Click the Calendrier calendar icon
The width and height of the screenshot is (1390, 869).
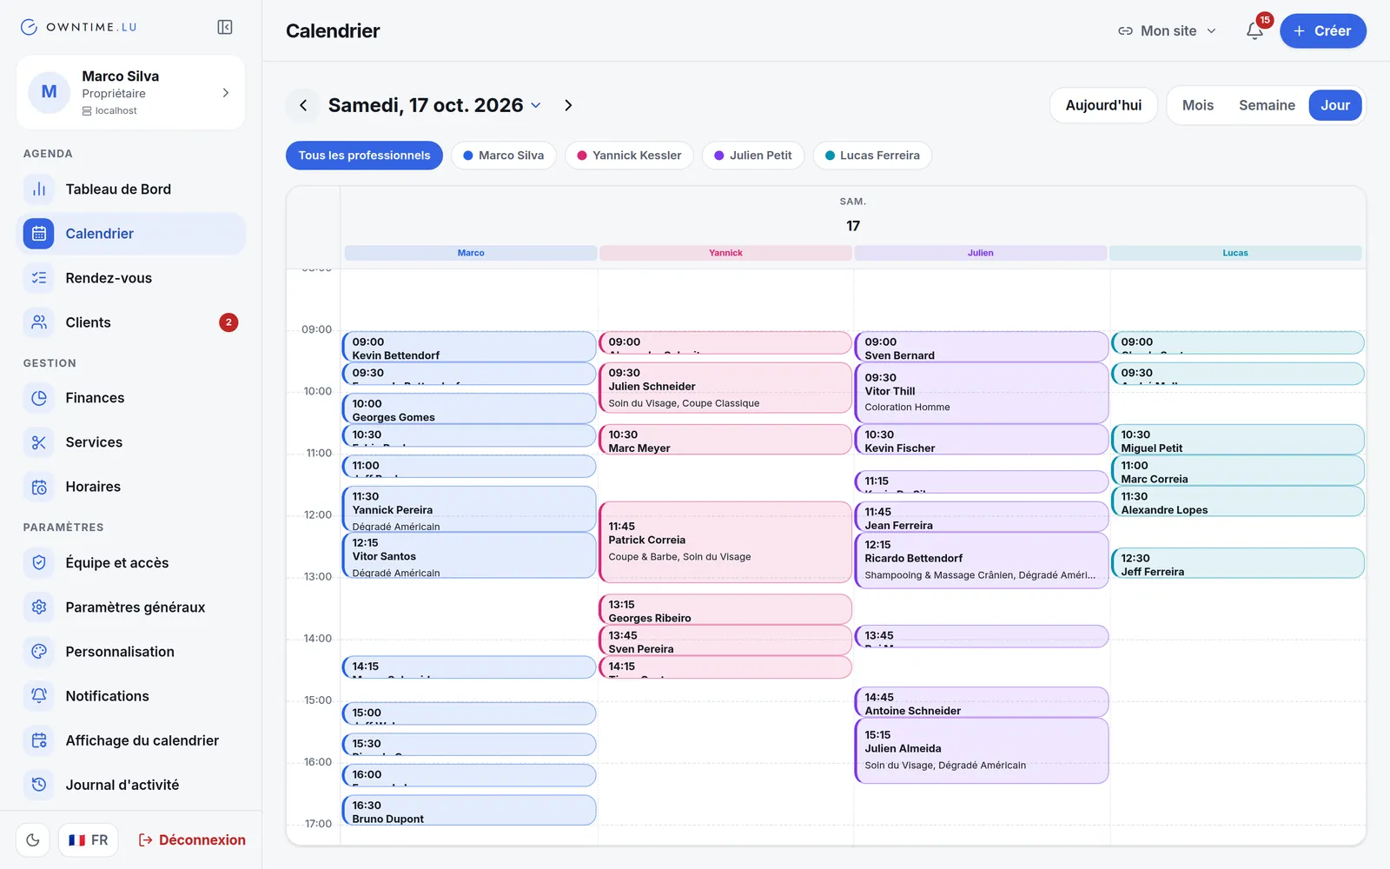coord(39,234)
